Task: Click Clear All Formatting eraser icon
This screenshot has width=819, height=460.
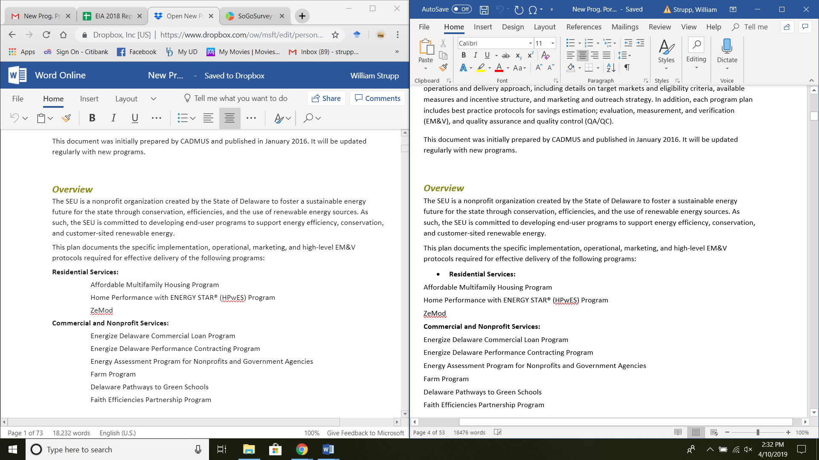Action: pos(545,55)
